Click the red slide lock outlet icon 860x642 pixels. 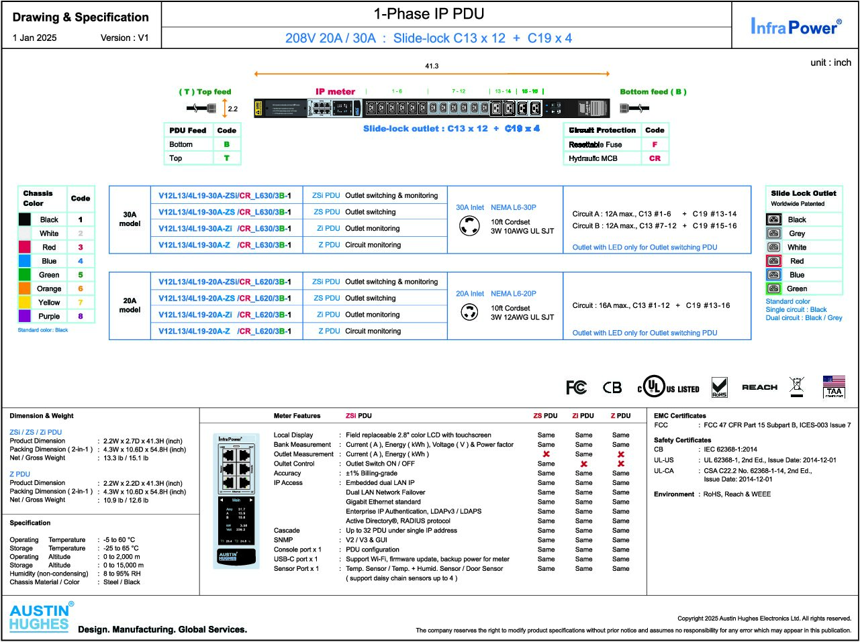(774, 261)
